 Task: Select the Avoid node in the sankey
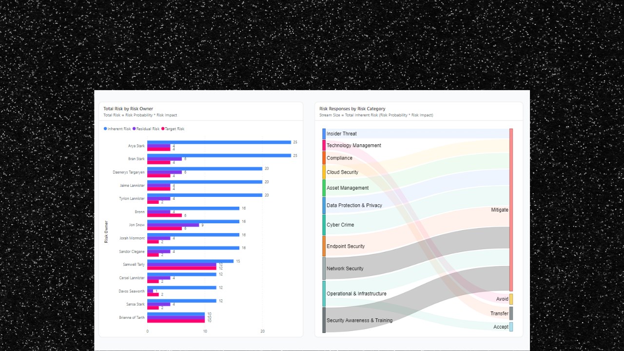click(511, 299)
